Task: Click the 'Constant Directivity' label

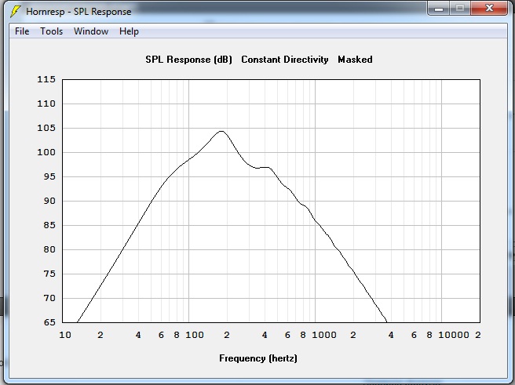Action: 285,60
